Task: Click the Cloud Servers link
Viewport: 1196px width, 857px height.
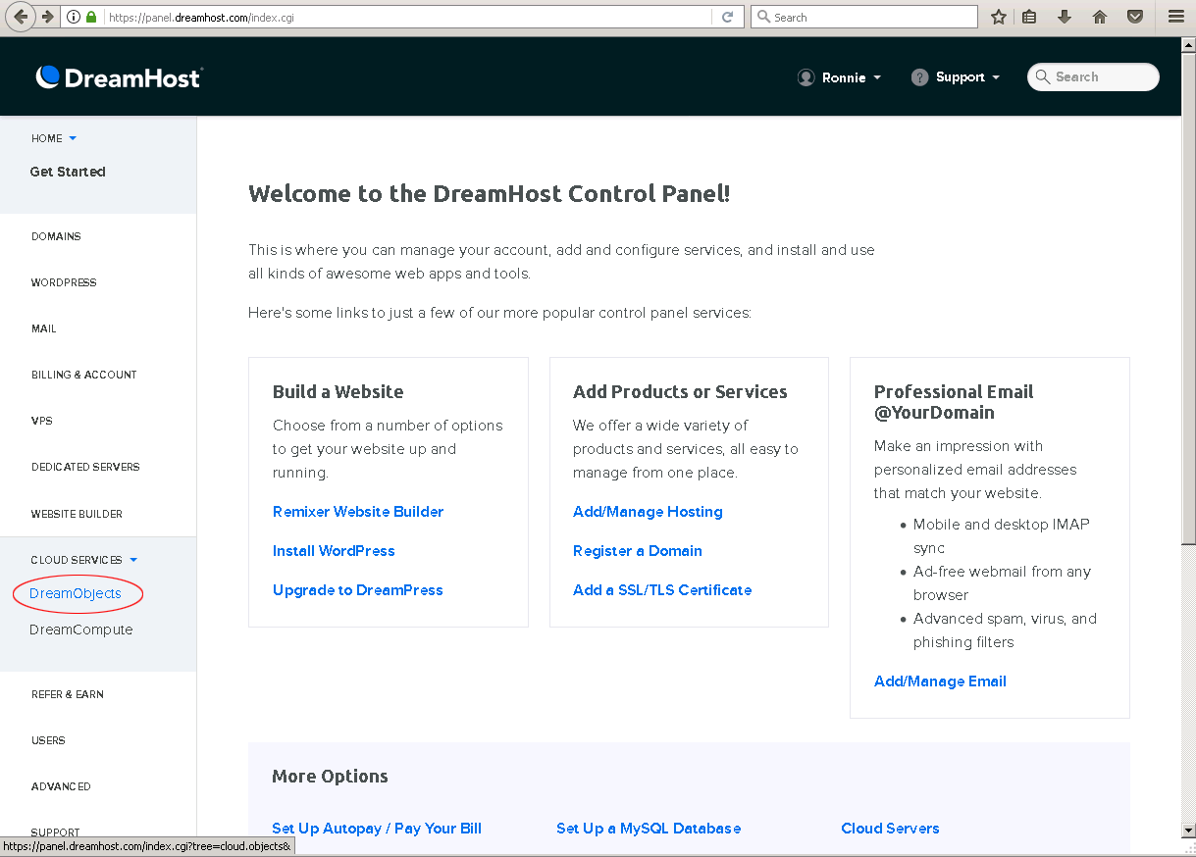Action: [890, 829]
